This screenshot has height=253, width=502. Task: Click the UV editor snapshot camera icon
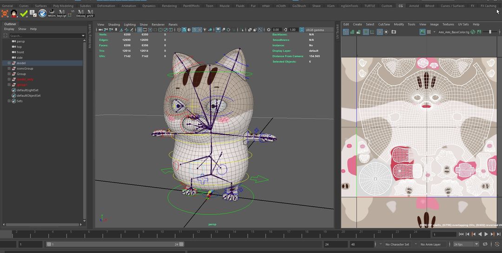pos(394,32)
